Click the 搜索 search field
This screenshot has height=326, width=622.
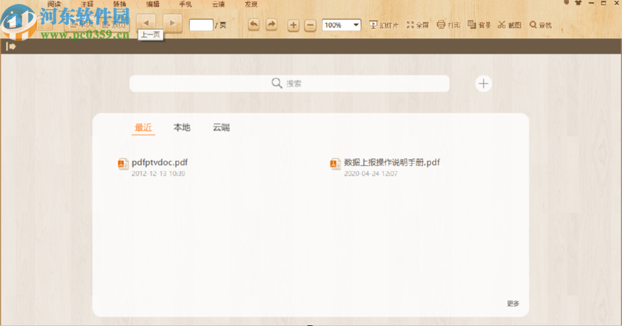289,83
